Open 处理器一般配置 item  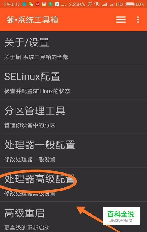point(73,150)
